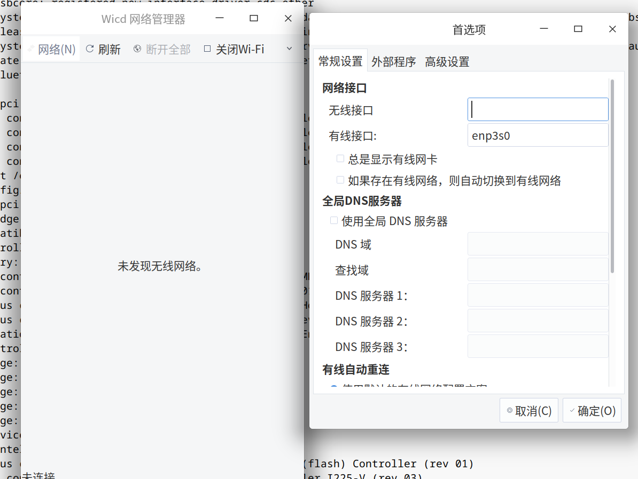Image resolution: width=638 pixels, height=479 pixels.
Task: Close the Wicd 网络管理器 window
Action: tap(288, 18)
